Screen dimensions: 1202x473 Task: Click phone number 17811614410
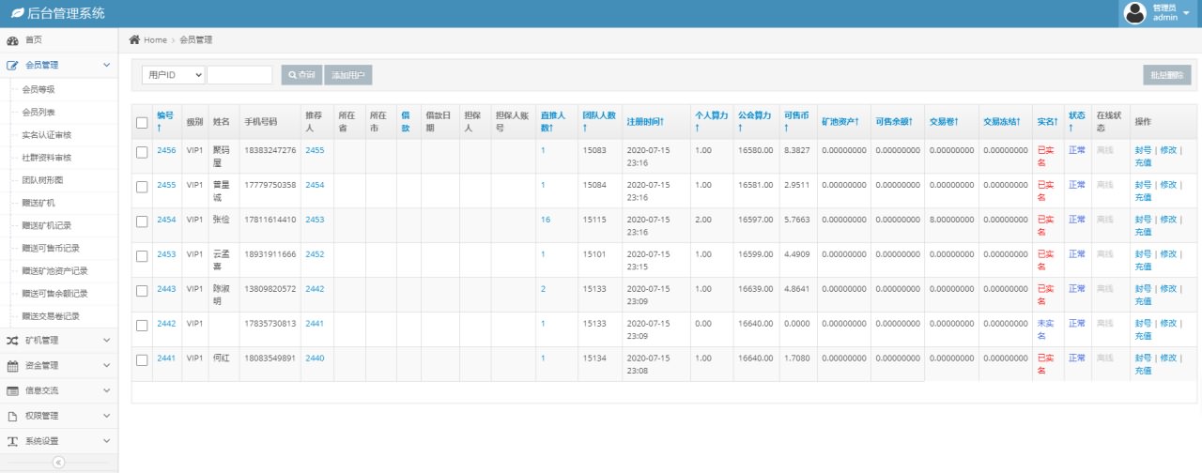(x=270, y=220)
